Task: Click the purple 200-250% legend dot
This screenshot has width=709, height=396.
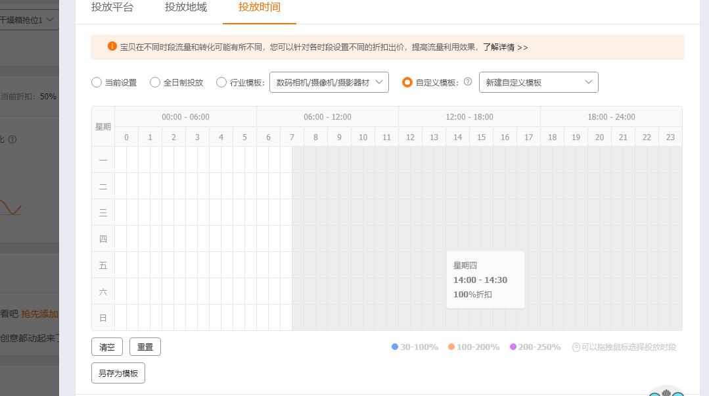Action: pyautogui.click(x=513, y=347)
